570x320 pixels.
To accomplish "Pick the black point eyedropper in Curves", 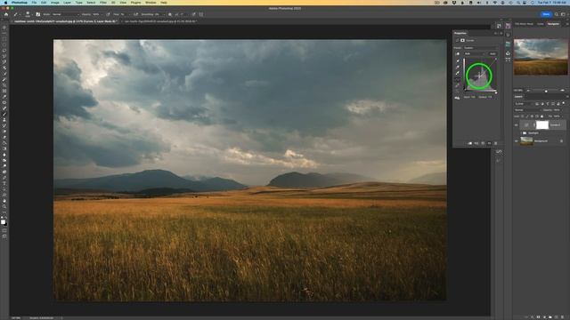I will coord(458,61).
